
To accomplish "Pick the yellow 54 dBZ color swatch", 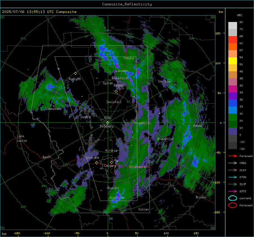I will pyautogui.click(x=233, y=61).
